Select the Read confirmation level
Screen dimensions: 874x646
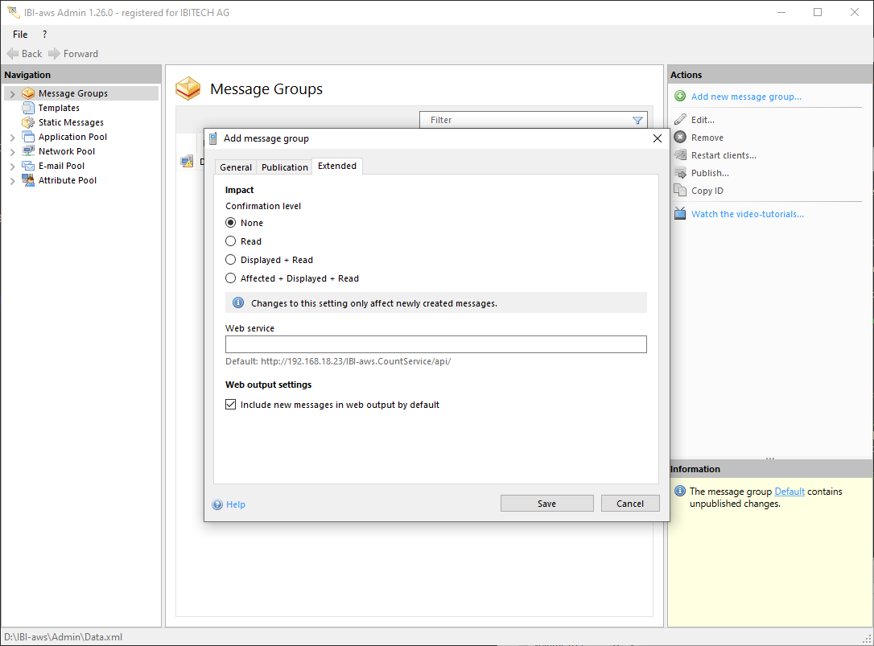[x=231, y=241]
